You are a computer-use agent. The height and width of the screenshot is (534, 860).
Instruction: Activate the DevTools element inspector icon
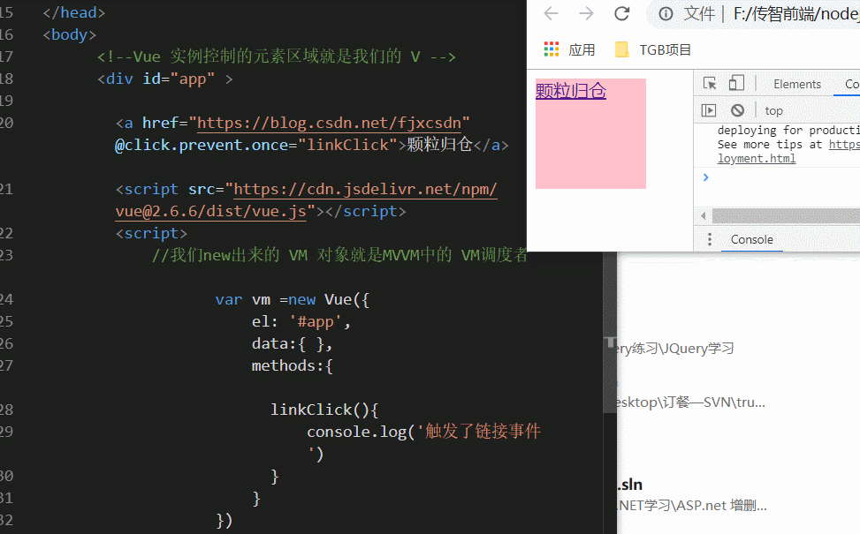tap(710, 84)
